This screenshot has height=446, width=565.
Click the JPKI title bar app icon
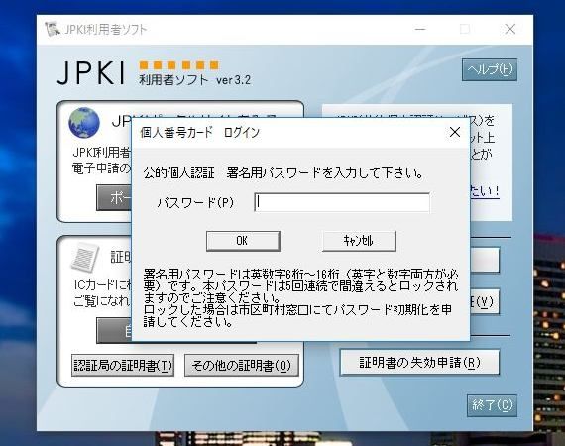pos(53,29)
